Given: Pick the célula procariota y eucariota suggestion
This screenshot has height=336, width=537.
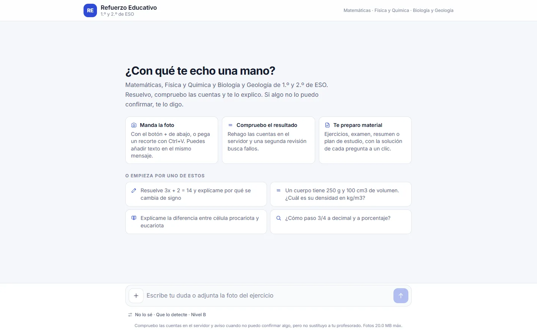Looking at the screenshot, I should [196, 222].
